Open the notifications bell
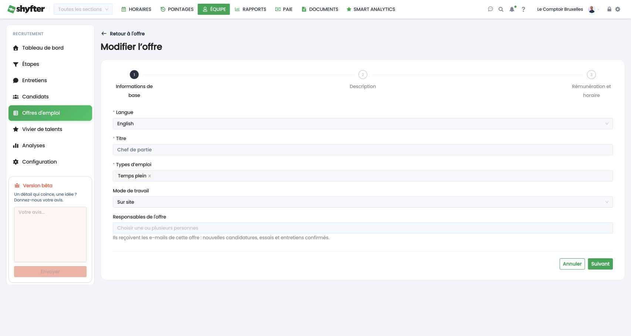 coord(512,9)
